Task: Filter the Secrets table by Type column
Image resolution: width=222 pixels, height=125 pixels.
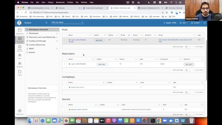Action: pos(159,105)
